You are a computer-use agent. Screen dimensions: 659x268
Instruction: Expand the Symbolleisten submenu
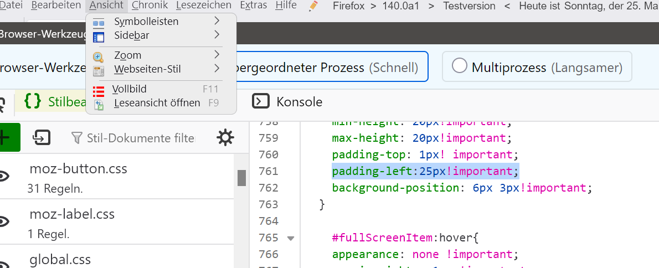(x=217, y=22)
